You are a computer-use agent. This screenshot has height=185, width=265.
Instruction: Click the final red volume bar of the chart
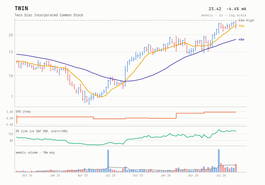point(236,168)
